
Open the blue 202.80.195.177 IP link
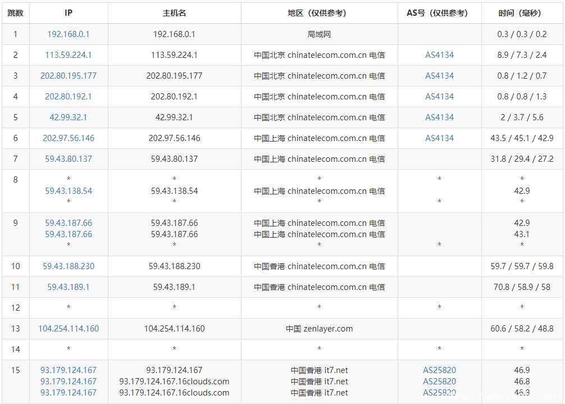pos(69,76)
